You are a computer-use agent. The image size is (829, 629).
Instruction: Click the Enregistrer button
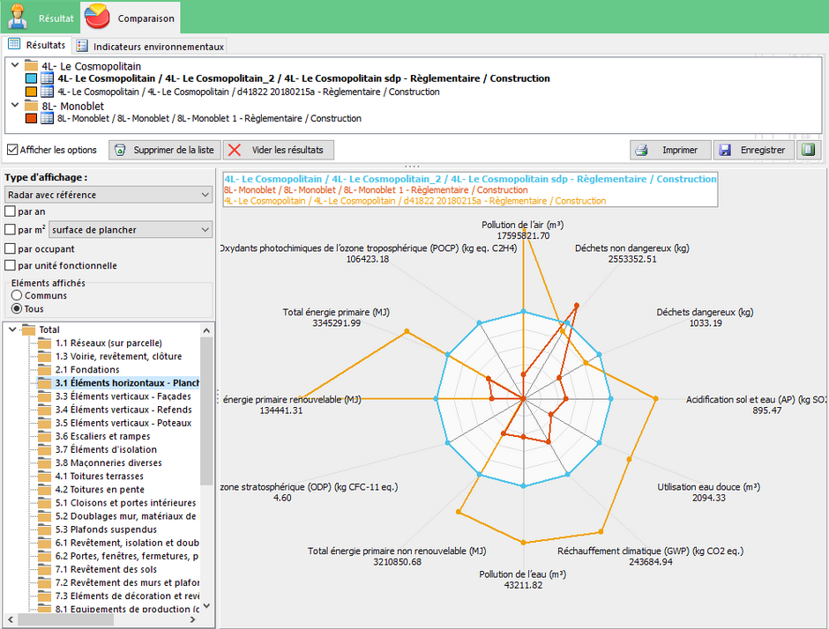(x=753, y=150)
